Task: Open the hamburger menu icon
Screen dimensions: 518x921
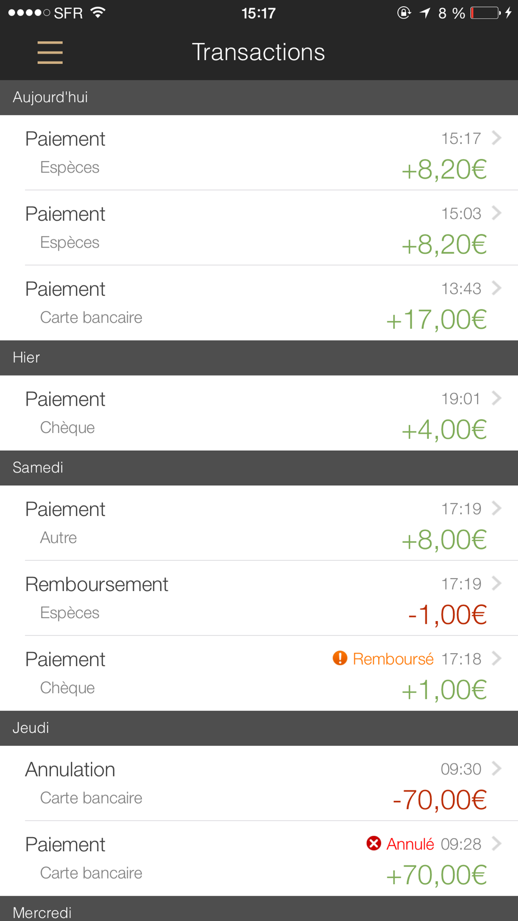Action: (x=50, y=53)
